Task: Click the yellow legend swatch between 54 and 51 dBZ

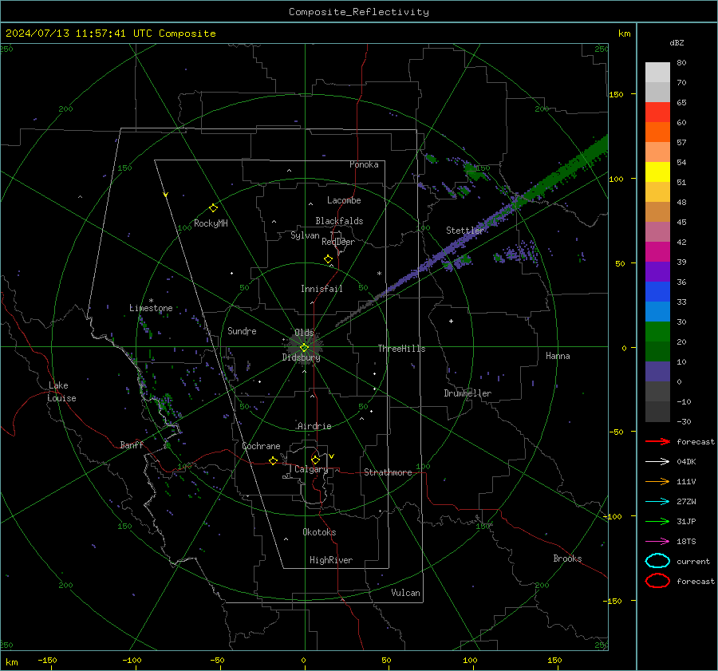Action: [x=657, y=172]
